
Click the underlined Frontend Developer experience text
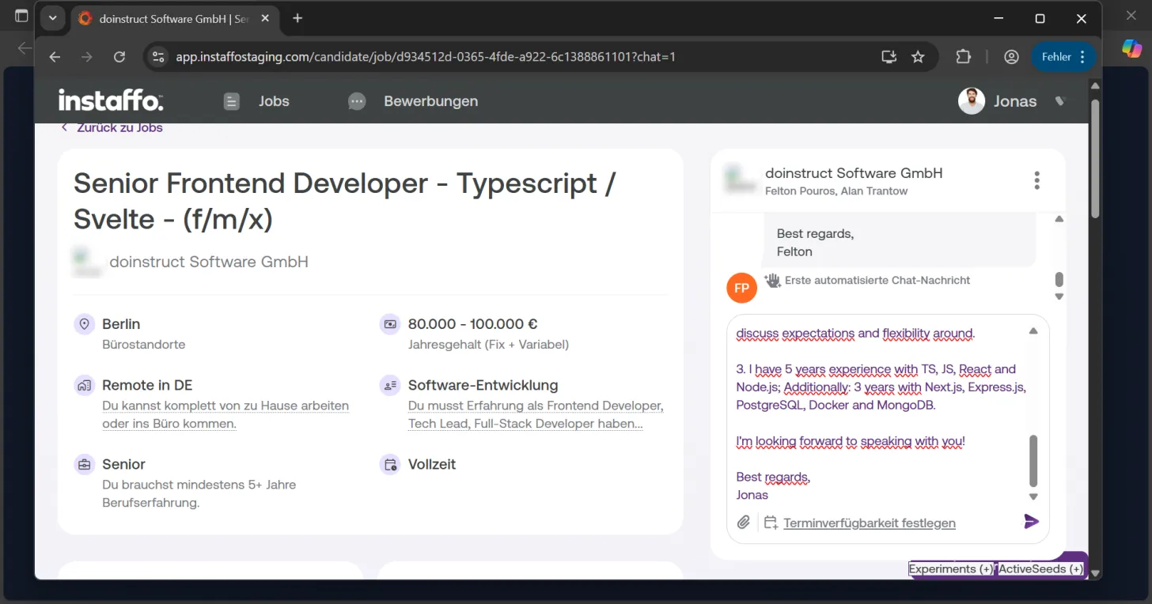click(x=536, y=415)
